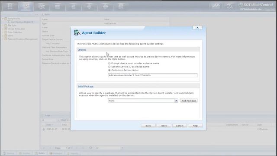Open the File Sync folder in tree
Viewport: 277px width, 156px height.
[12, 25]
